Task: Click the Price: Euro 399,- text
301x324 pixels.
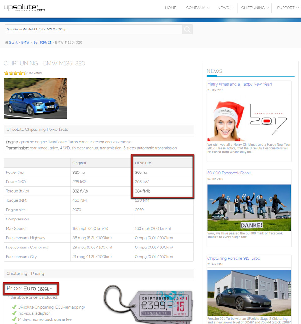Action: click(29, 288)
